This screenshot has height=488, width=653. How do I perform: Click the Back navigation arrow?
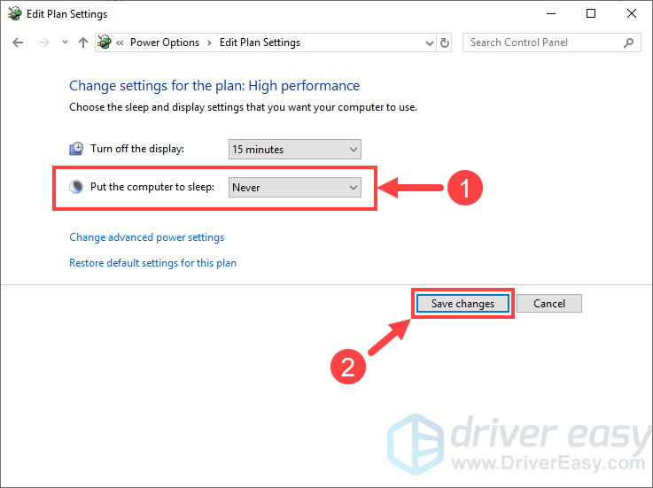click(18, 43)
